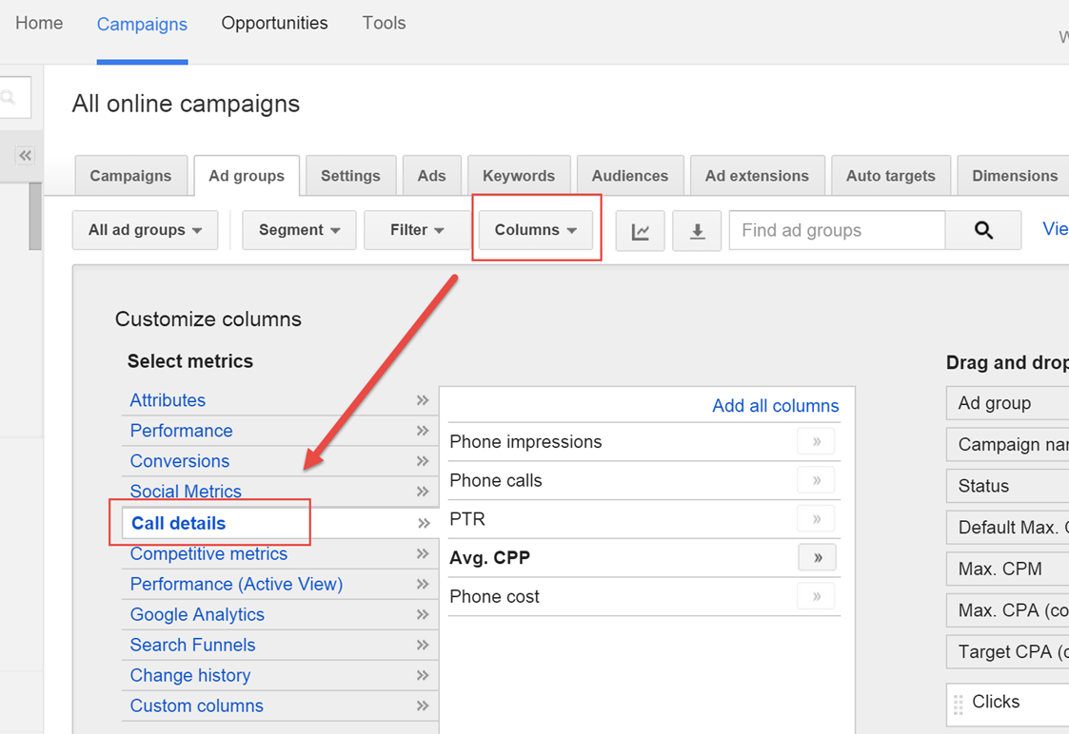Click the Add all columns link

(x=775, y=406)
